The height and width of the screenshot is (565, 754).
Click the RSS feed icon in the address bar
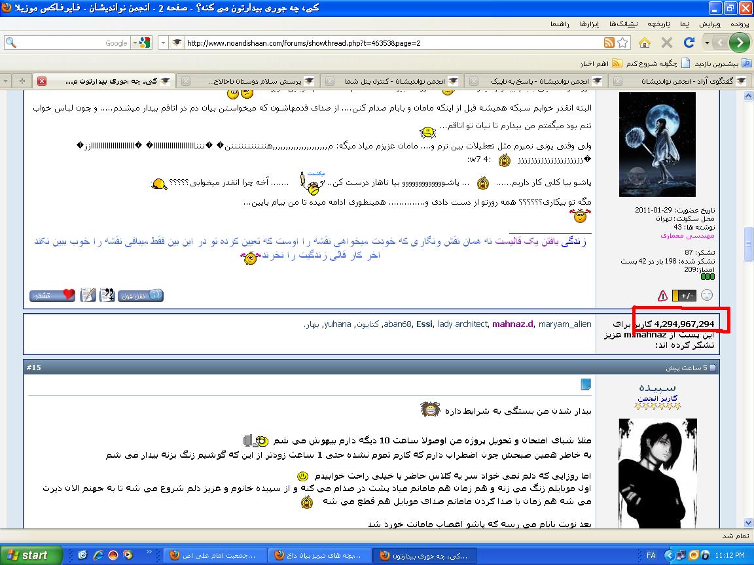609,43
